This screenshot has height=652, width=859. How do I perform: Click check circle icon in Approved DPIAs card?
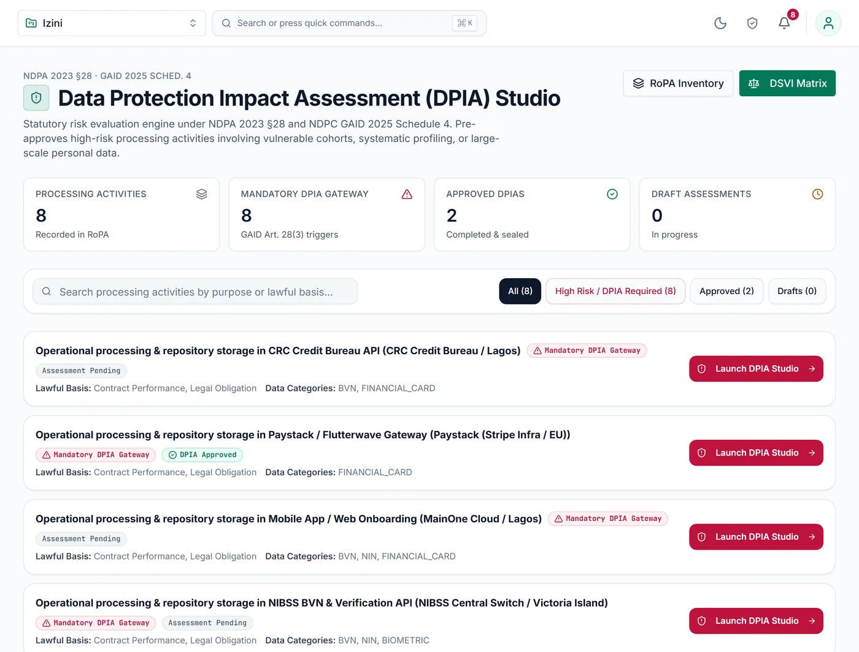tap(612, 194)
